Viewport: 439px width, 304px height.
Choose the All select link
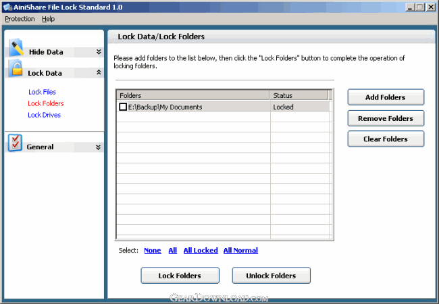(172, 250)
